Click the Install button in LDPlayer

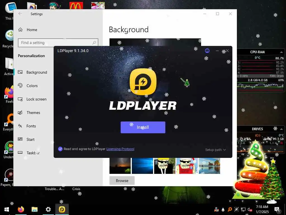(x=143, y=127)
